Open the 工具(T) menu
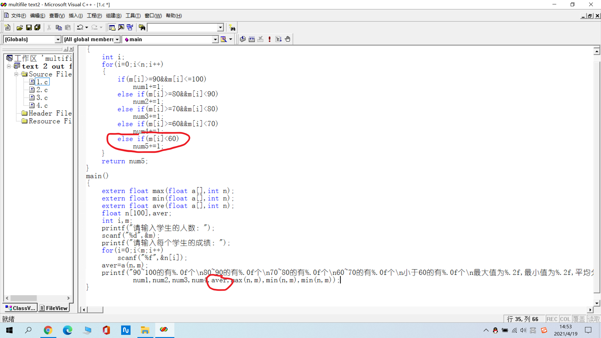The width and height of the screenshot is (601, 338). click(133, 16)
